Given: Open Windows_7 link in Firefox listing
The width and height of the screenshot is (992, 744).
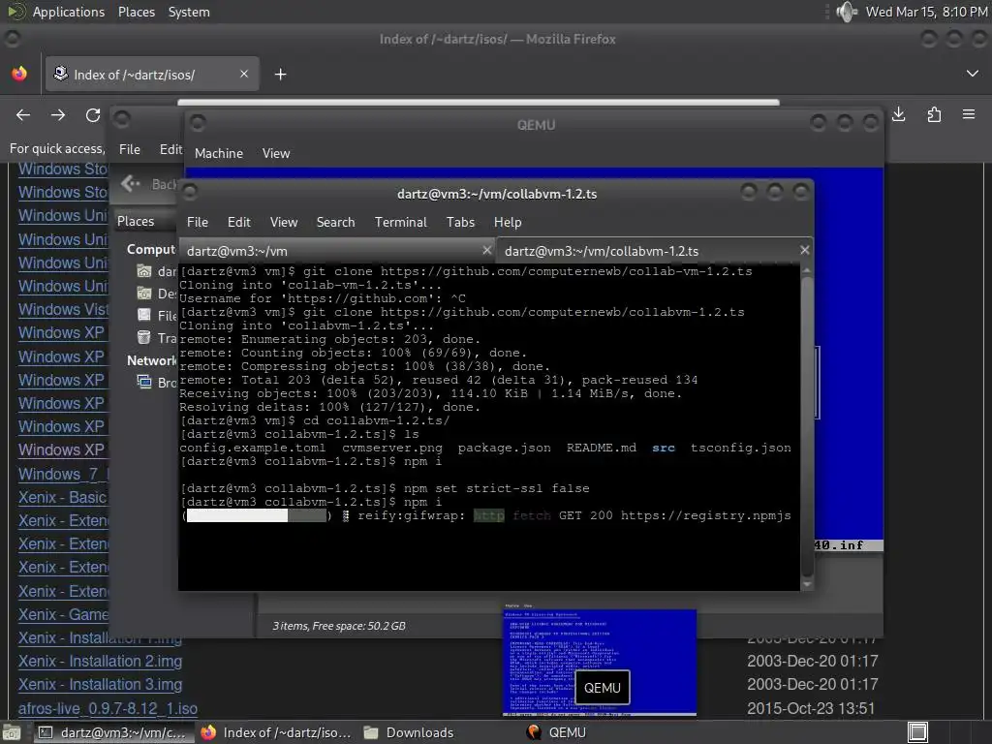Looking at the screenshot, I should (63, 474).
